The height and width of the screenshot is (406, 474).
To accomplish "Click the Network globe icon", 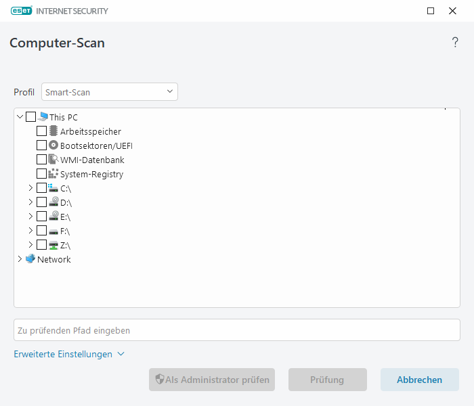I will click(x=30, y=259).
